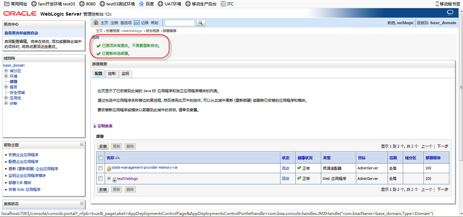Click the upper 删除 button
This screenshot has width=463, height=217.
point(130,146)
